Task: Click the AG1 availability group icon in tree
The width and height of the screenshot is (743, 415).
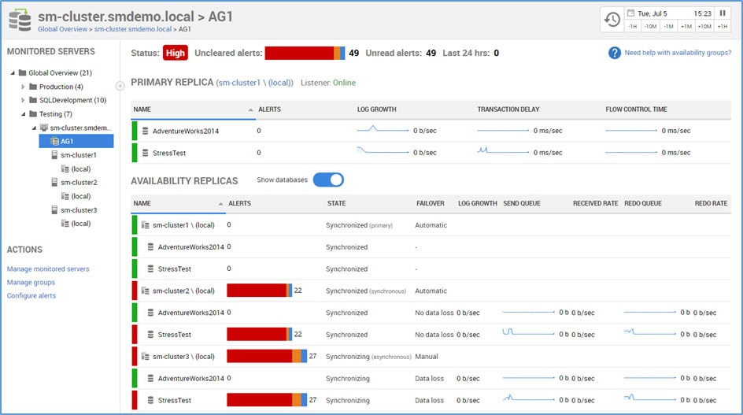Action: point(55,141)
